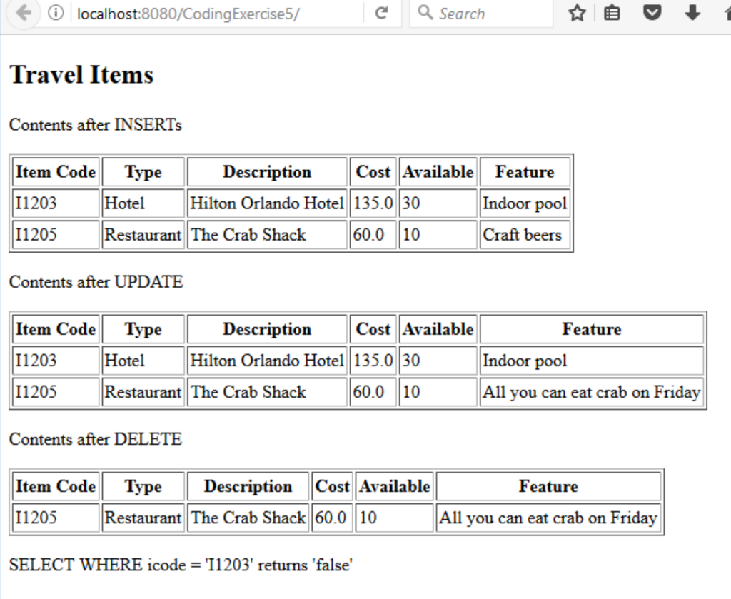Click the Hilton Orlando Hotel cell
Image resolution: width=731 pixels, height=599 pixels.
coord(266,203)
